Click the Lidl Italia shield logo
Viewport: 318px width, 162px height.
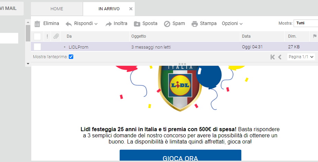click(180, 88)
